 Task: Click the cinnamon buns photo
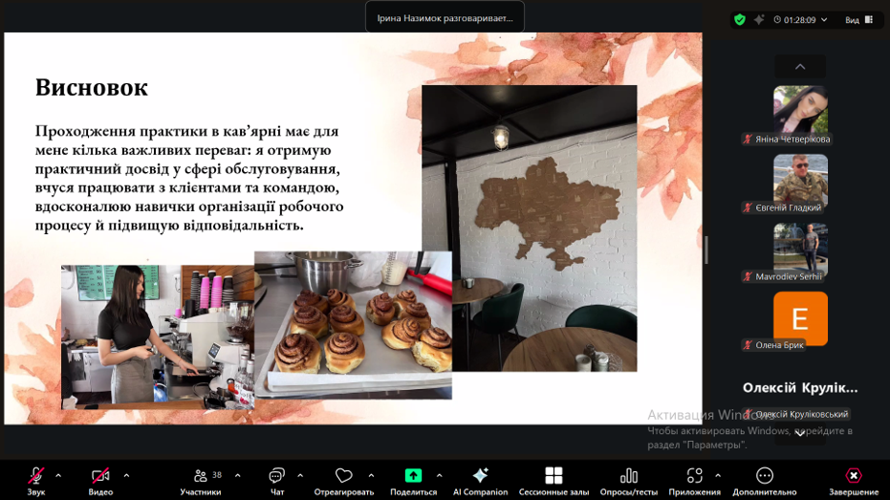pyautogui.click(x=353, y=325)
